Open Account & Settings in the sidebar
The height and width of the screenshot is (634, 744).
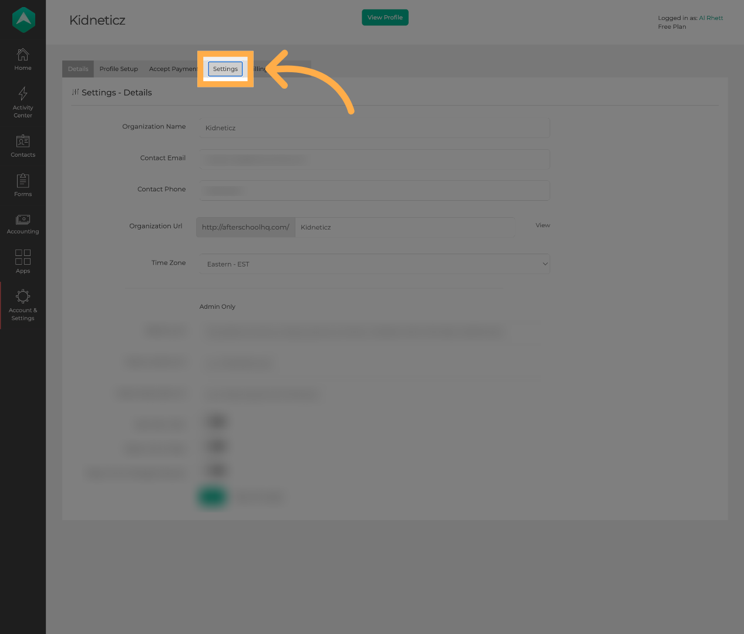pyautogui.click(x=22, y=304)
